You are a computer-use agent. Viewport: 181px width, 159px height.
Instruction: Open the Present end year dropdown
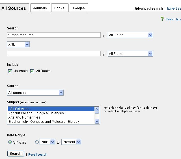point(71,142)
